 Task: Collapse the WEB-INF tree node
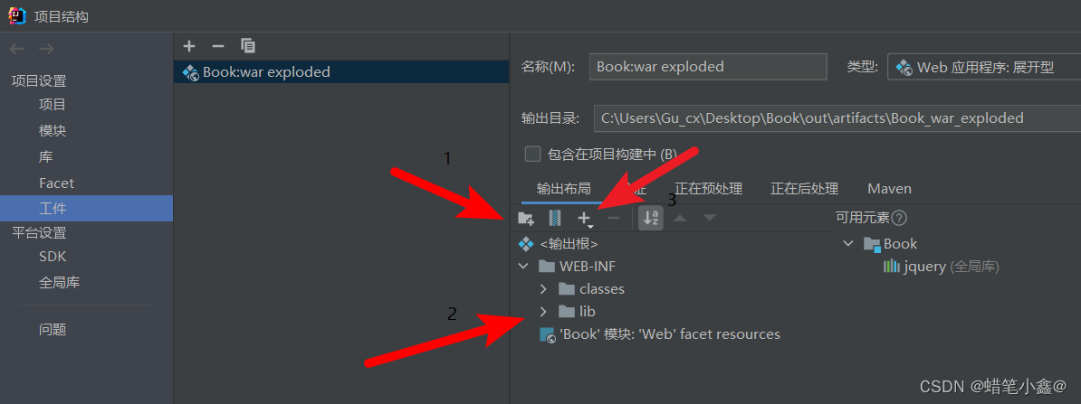click(523, 267)
